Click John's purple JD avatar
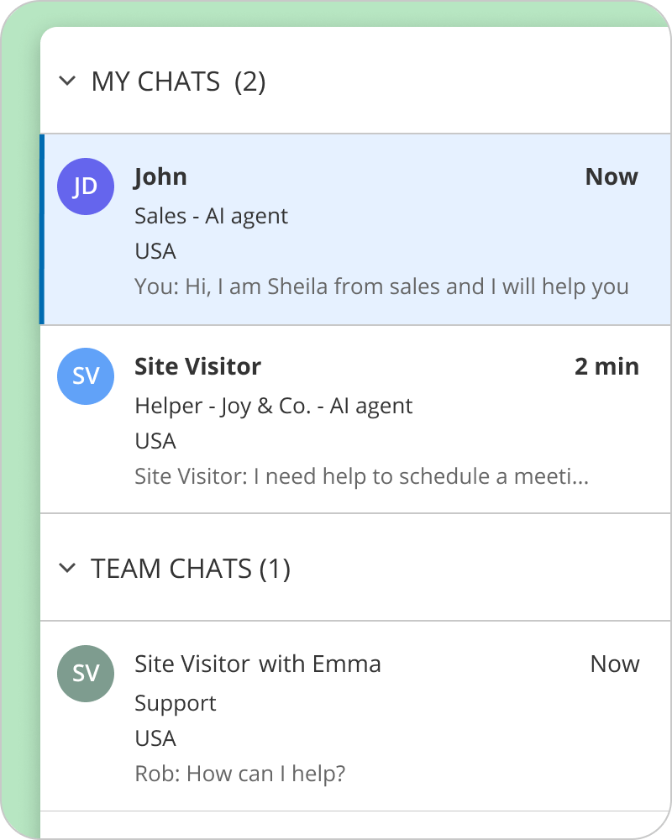Screen dimensions: 672x840 [86, 186]
